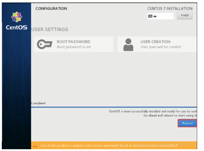
Task: Click the "Root password is set" status text
Action: click(x=74, y=47)
